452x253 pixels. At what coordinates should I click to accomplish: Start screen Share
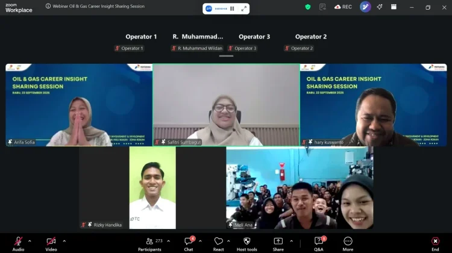(x=278, y=244)
